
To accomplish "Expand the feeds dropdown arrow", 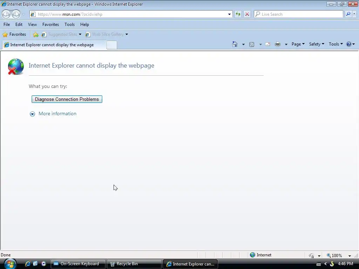I will pyautogui.click(x=260, y=44).
